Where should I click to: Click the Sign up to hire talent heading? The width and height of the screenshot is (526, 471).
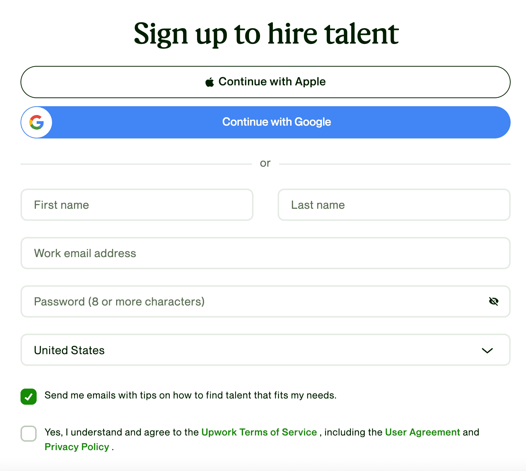(x=266, y=34)
